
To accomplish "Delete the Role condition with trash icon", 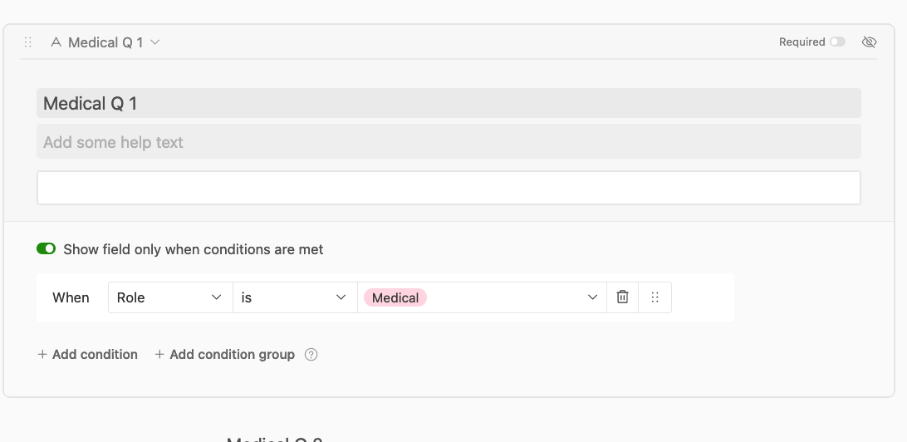I will 622,297.
